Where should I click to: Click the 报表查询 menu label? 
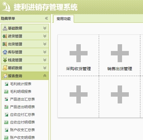click(x=15, y=76)
